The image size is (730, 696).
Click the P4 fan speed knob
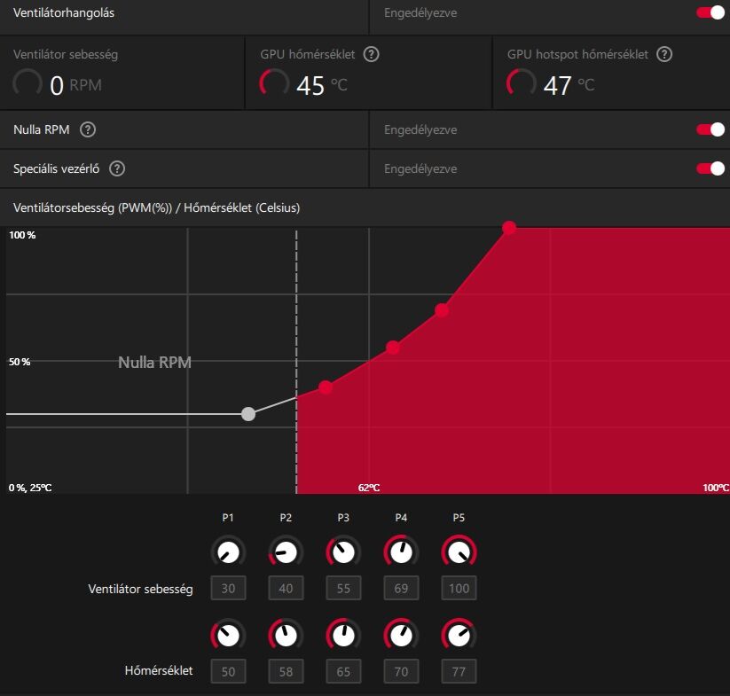[x=401, y=552]
